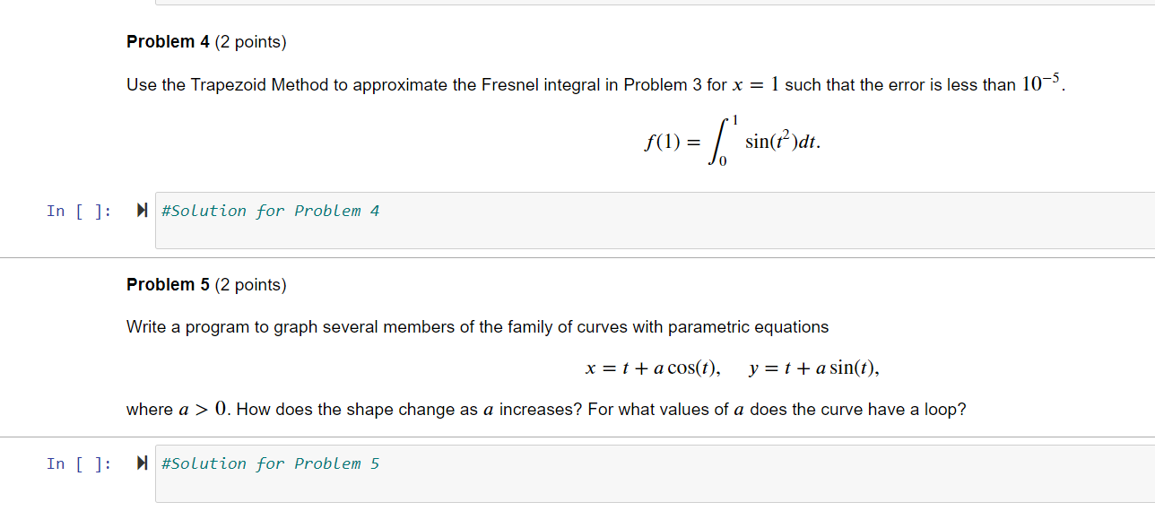This screenshot has height=528, width=1155.
Task: Place cursor after the Problem 4 comment text
Action: point(381,210)
